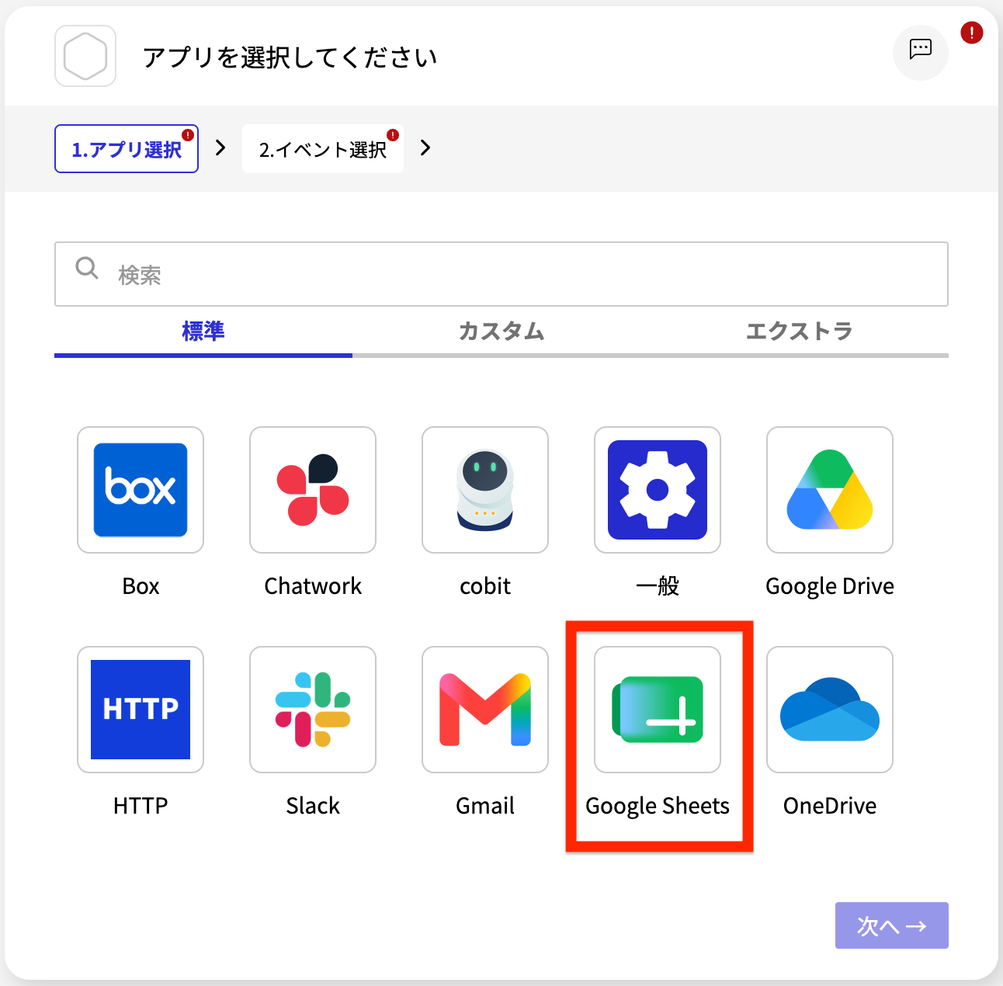
Task: Click the hexagon placeholder app icon
Action: pyautogui.click(x=85, y=56)
